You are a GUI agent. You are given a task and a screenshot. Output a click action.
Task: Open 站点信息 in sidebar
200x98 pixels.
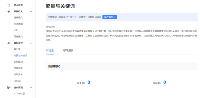(x=18, y=5)
